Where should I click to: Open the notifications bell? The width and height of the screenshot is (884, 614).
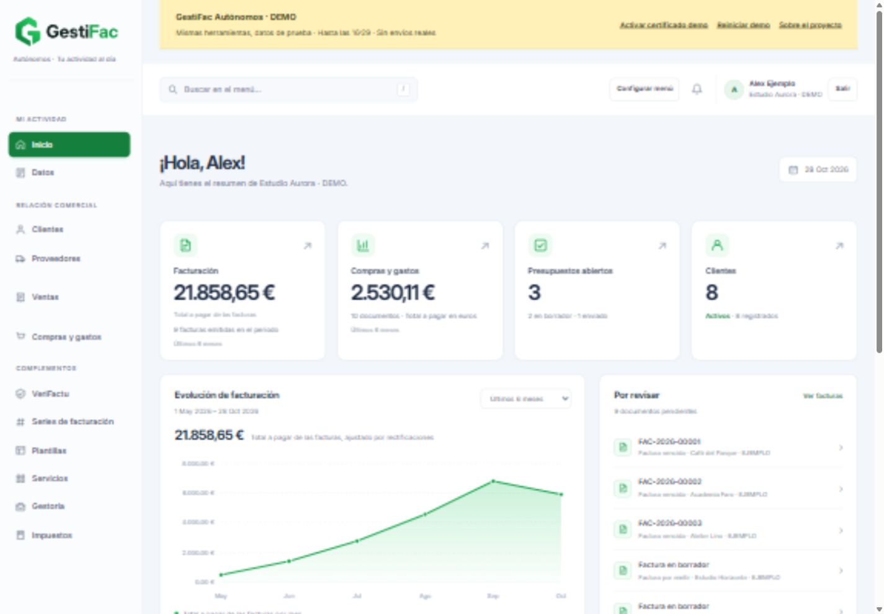[x=697, y=89]
